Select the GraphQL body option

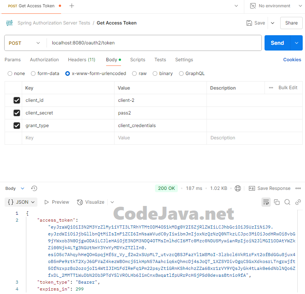181,73
